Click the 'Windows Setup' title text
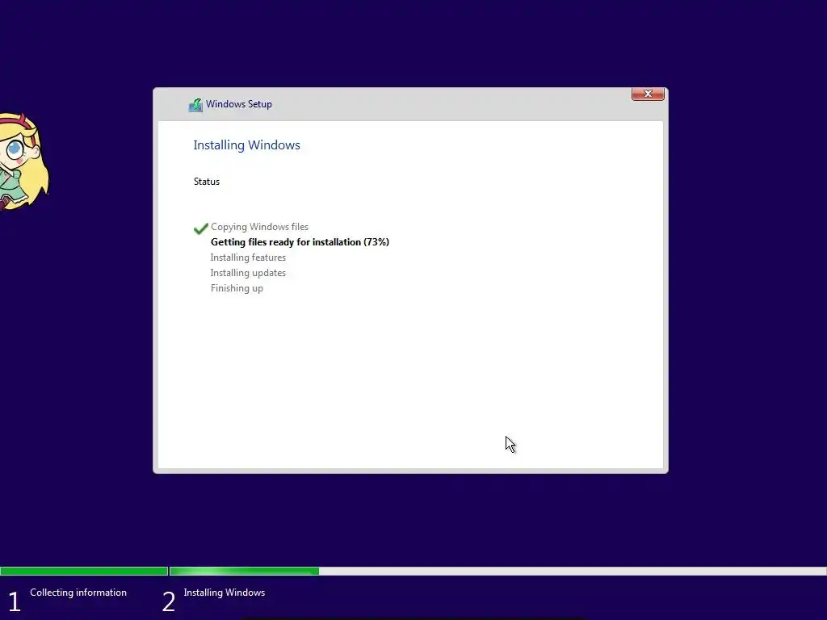Viewport: 827px width, 620px height. click(x=239, y=104)
